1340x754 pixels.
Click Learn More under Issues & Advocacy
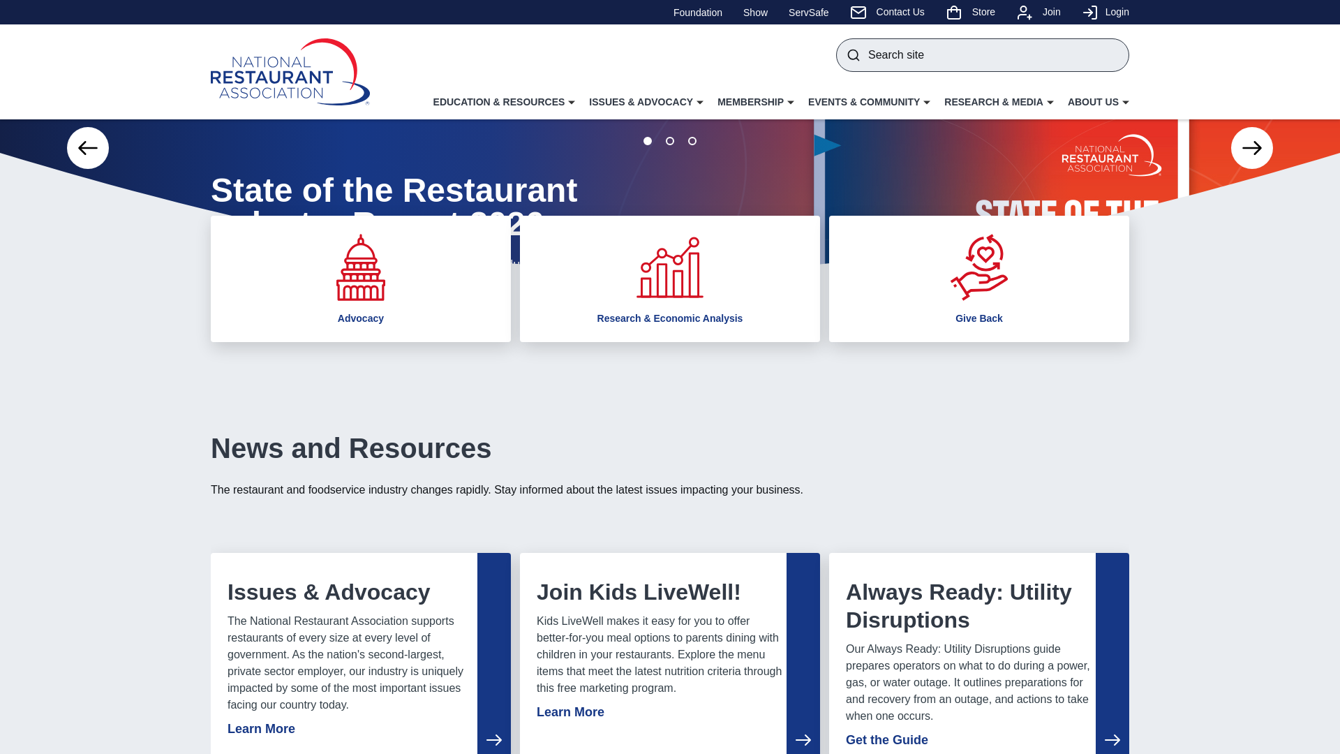[261, 729]
